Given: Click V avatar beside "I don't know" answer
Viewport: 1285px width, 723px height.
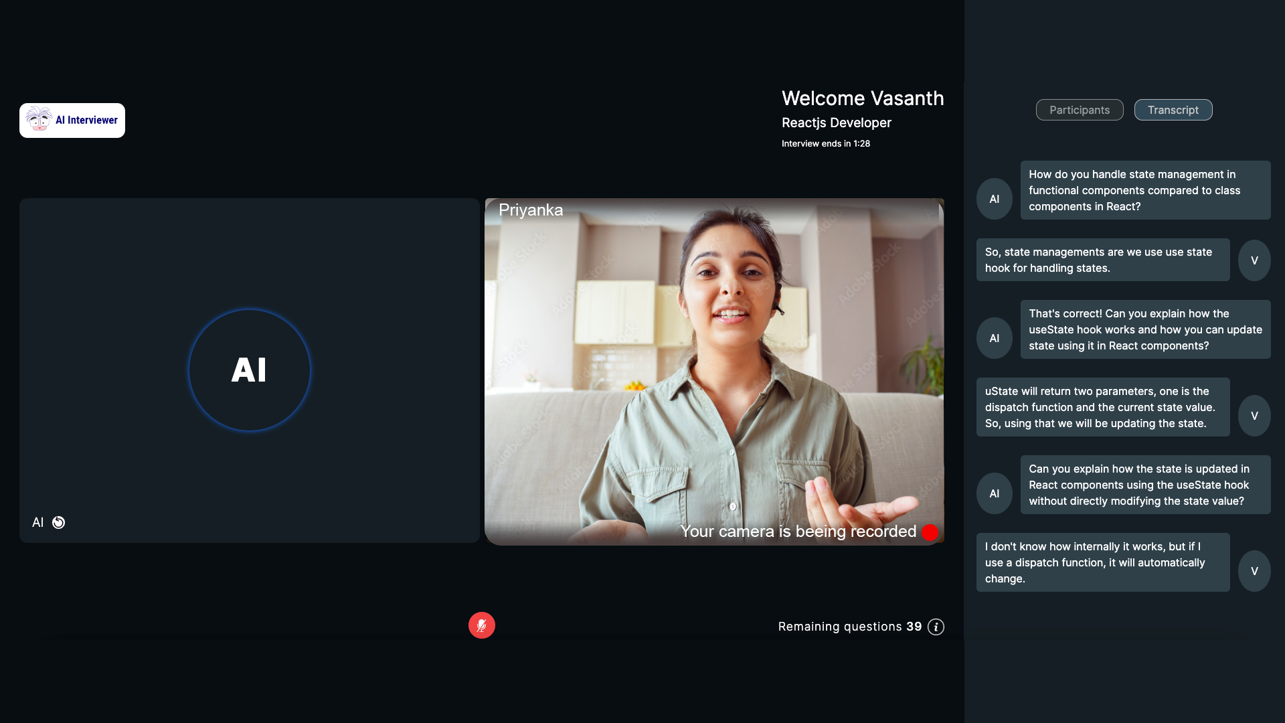Looking at the screenshot, I should pyautogui.click(x=1254, y=571).
